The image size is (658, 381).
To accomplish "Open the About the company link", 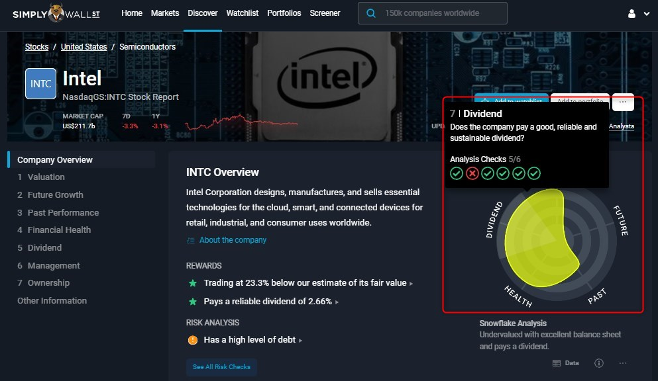I will tap(233, 240).
